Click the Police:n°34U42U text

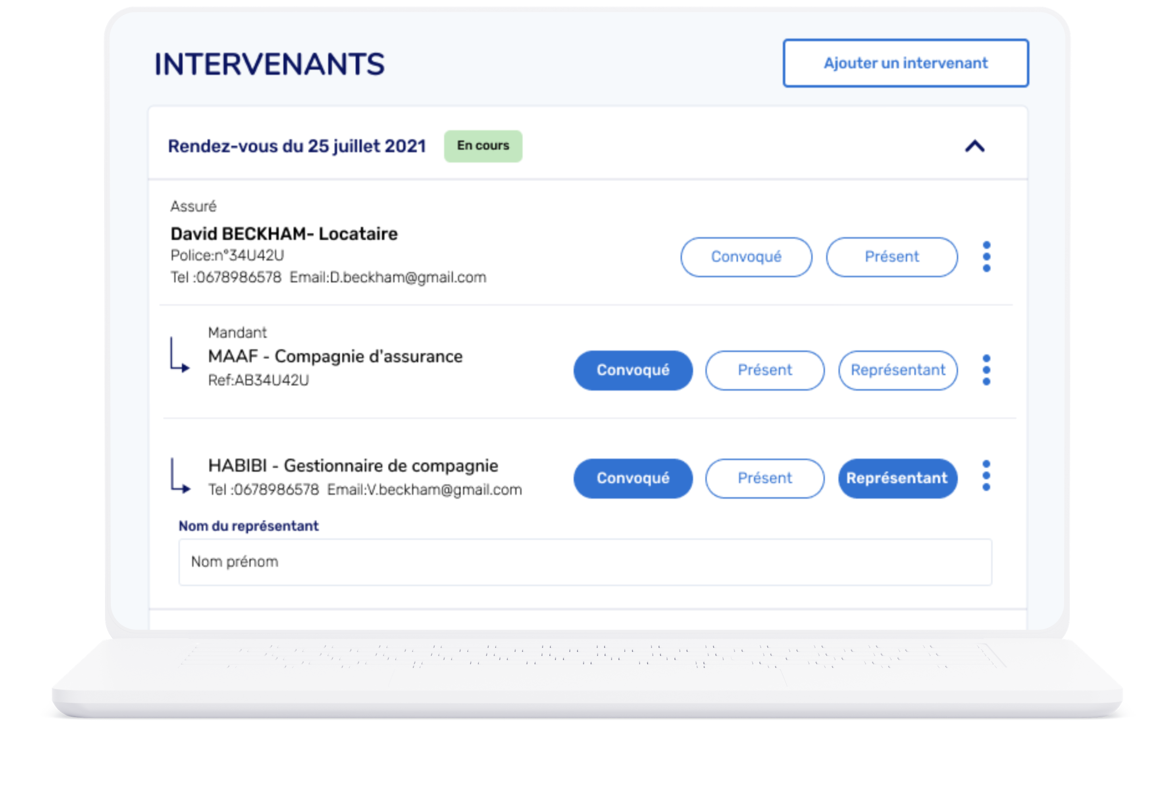point(227,255)
